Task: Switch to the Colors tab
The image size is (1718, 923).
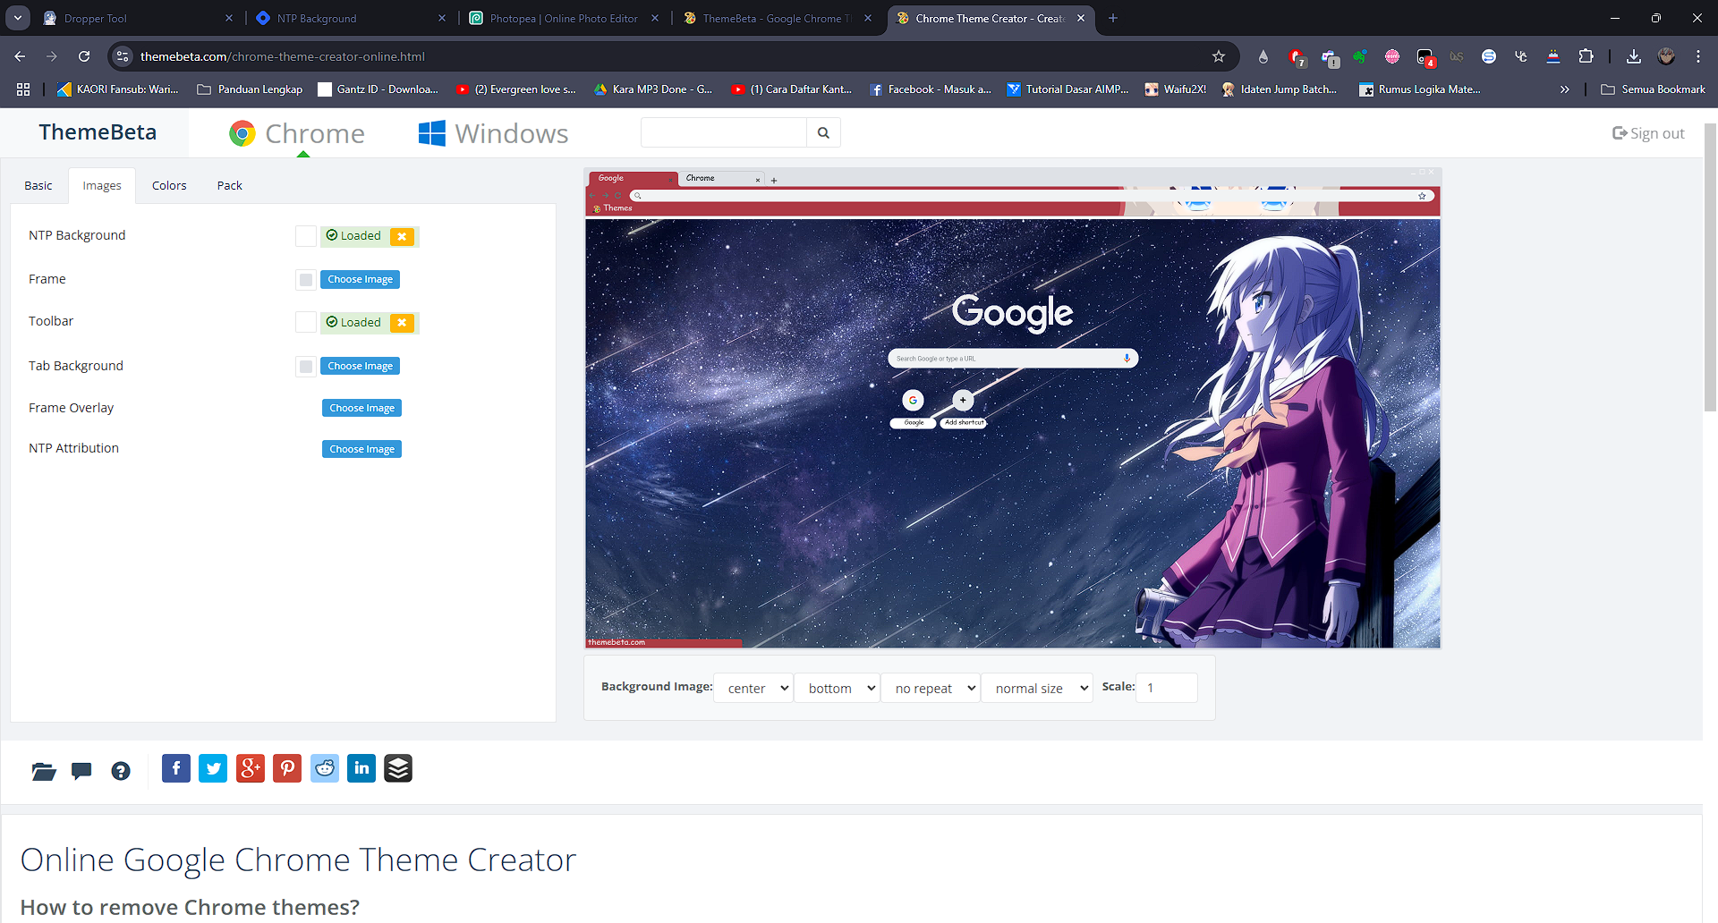Action: pos(169,186)
